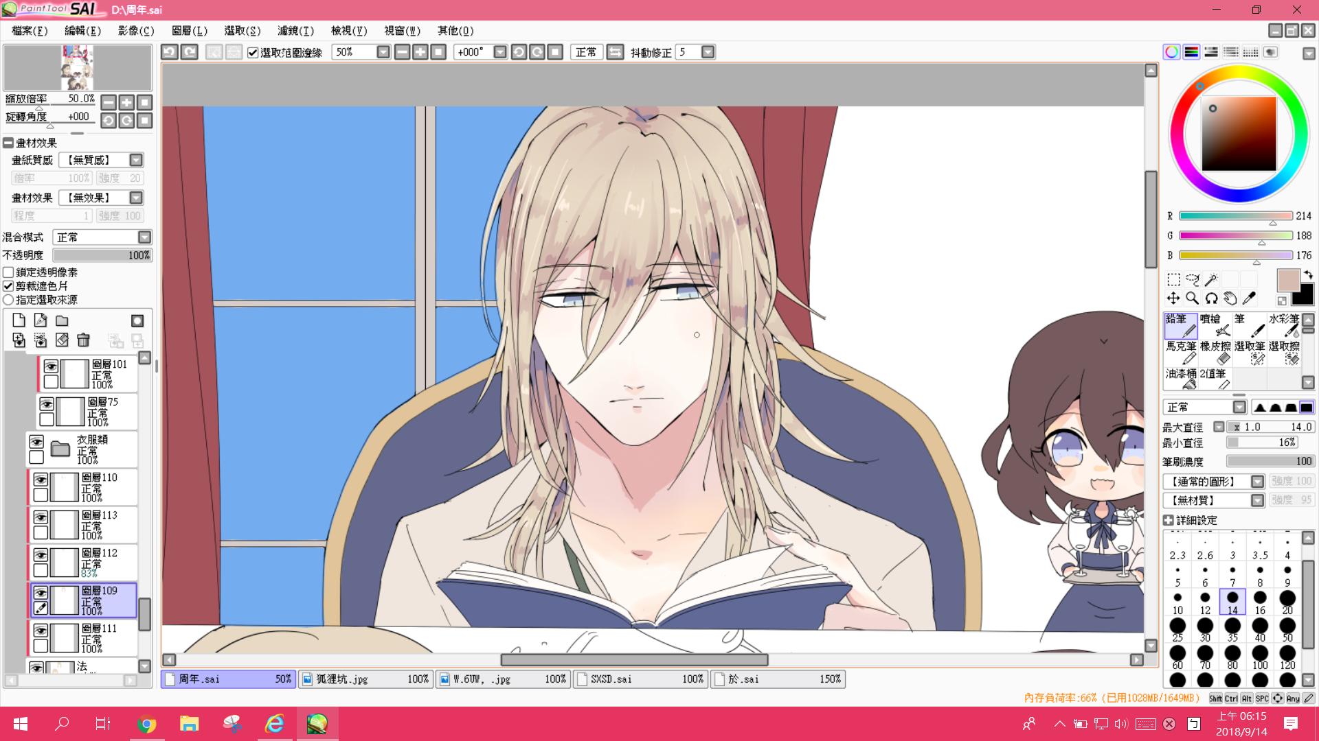Open the 圖層(L) menu
1319x741 pixels.
(x=190, y=31)
